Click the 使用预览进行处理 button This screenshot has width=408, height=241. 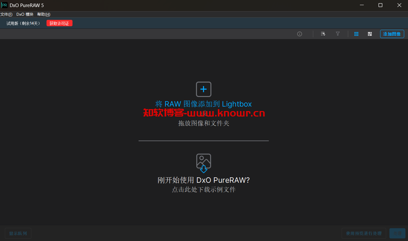pos(364,233)
